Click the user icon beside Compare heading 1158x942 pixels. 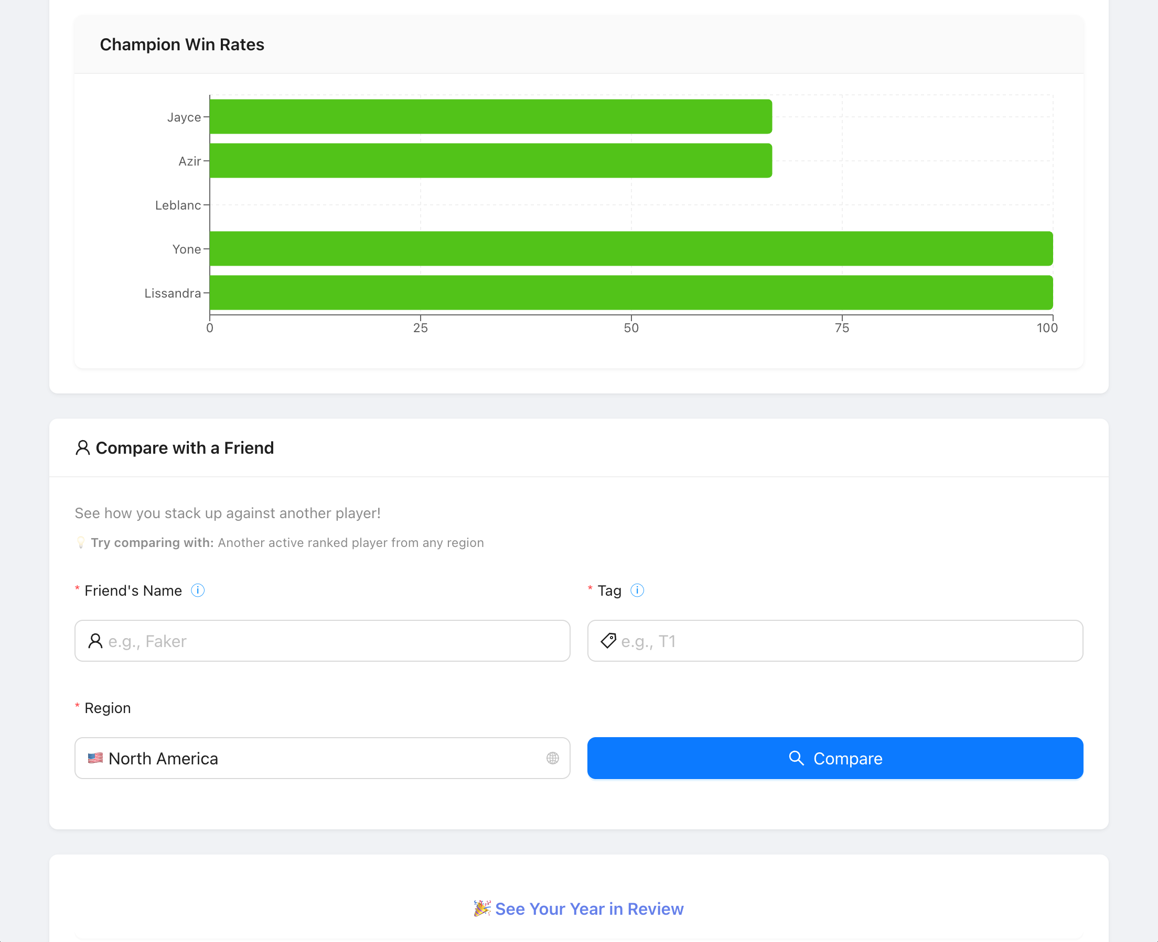pos(82,448)
